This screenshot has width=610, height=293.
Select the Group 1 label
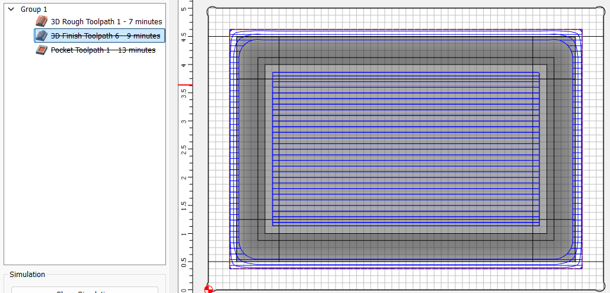point(34,9)
